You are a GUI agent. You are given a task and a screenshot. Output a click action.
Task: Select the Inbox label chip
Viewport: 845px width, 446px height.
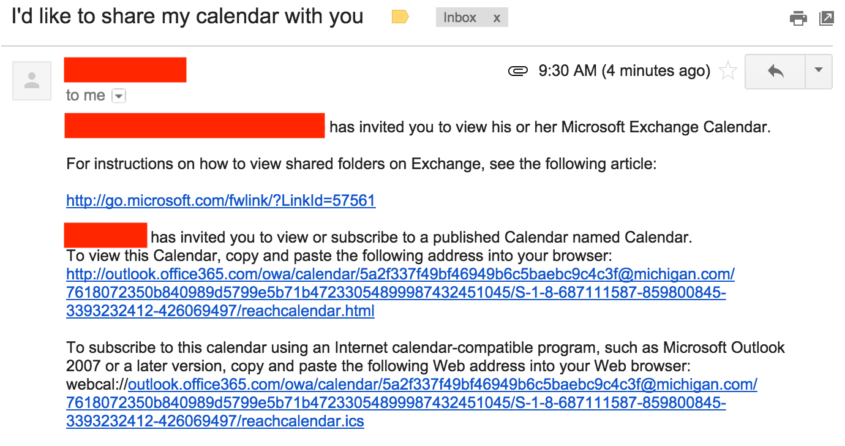click(x=460, y=17)
